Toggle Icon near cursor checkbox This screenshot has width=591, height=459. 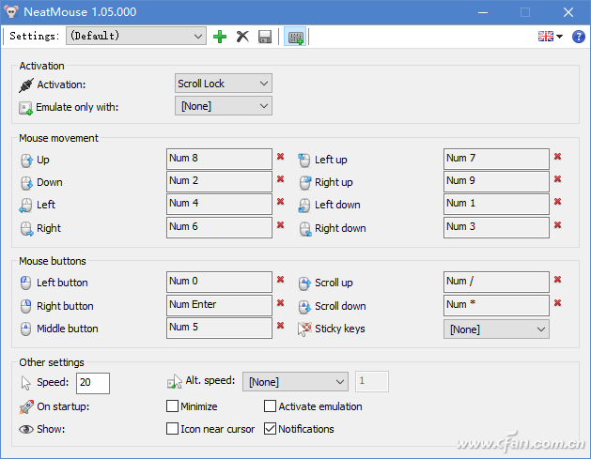click(x=172, y=429)
